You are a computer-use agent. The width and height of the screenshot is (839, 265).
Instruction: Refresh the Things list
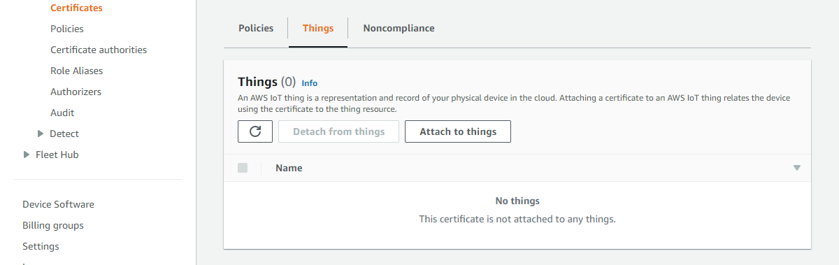[x=255, y=131]
